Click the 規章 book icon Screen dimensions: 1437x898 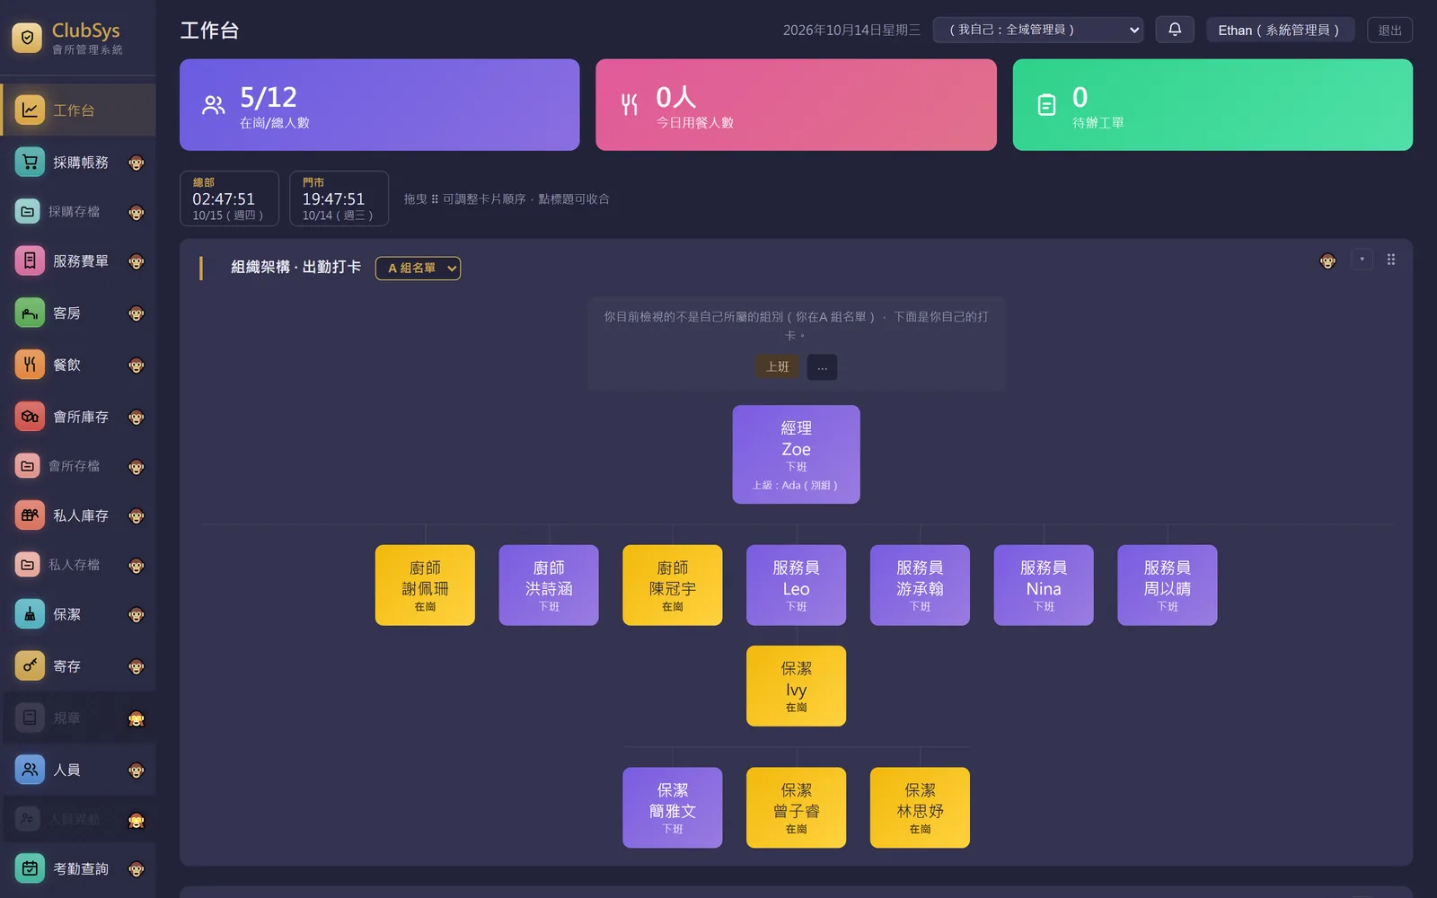[x=30, y=718]
